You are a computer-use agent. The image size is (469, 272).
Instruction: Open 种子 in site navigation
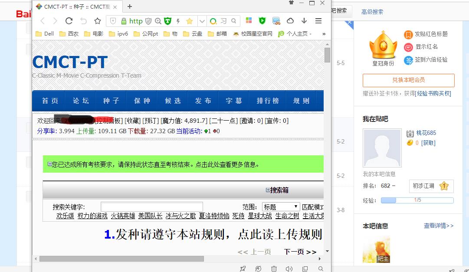pos(111,101)
